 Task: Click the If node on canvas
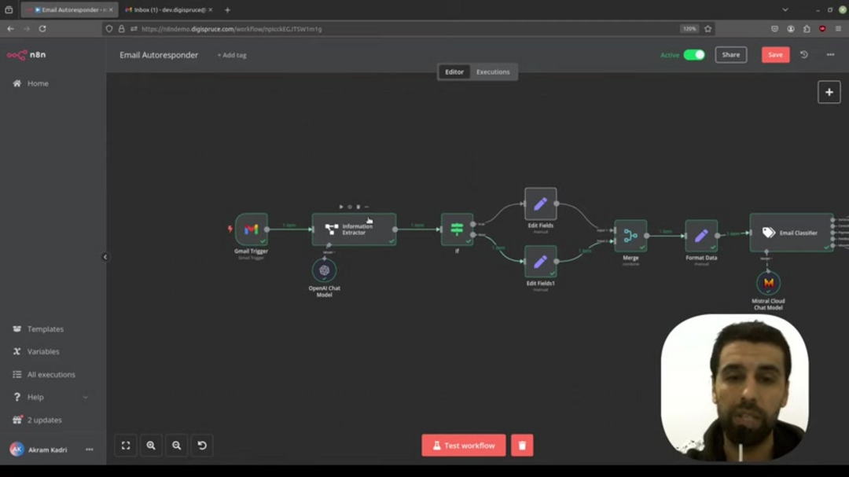457,229
